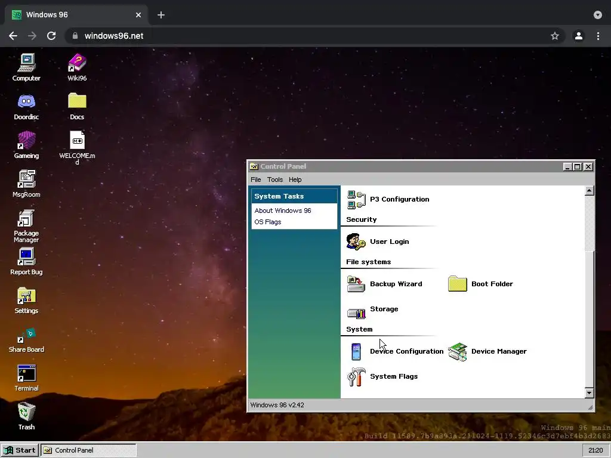
Task: Open the Tools menu in Control Panel
Action: click(x=274, y=180)
